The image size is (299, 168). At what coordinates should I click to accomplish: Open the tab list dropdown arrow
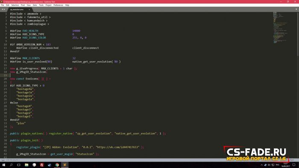(x=296, y=9)
